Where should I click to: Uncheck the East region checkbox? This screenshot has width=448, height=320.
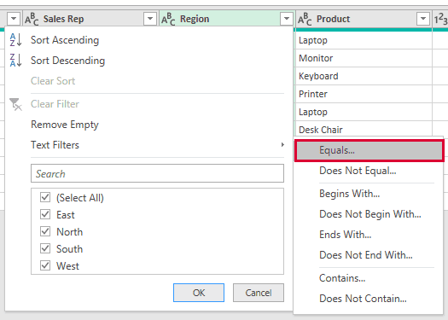coord(45,214)
